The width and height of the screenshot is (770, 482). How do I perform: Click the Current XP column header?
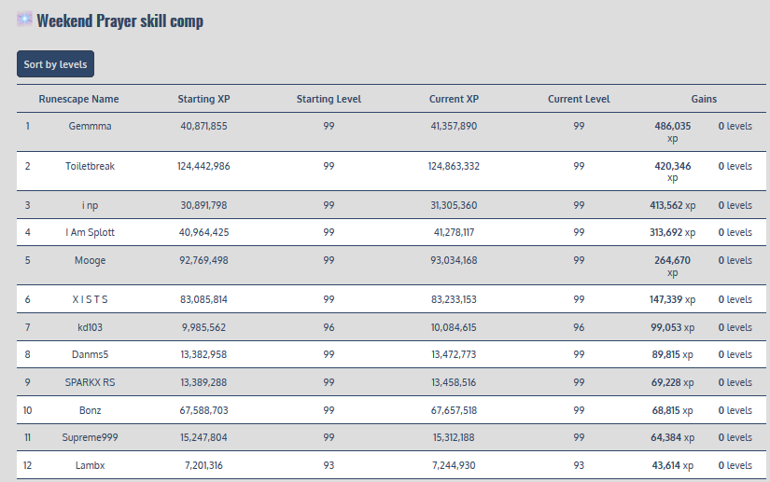pyautogui.click(x=454, y=99)
